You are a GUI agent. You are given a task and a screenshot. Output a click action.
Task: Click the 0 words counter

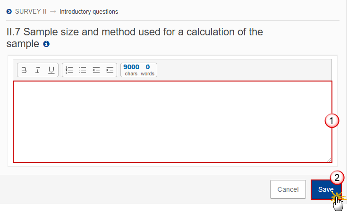(148, 70)
